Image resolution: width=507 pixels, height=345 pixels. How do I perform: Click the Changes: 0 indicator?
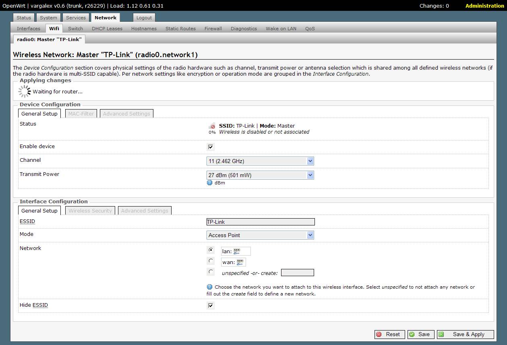[434, 6]
